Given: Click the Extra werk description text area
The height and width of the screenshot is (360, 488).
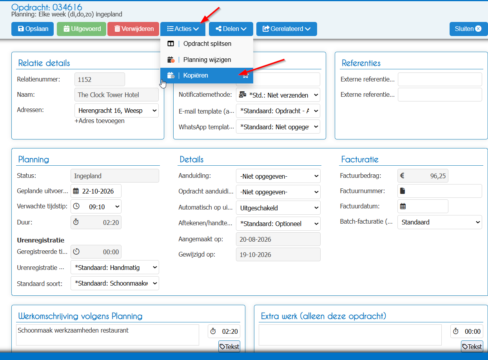Looking at the screenshot, I should click(350, 335).
